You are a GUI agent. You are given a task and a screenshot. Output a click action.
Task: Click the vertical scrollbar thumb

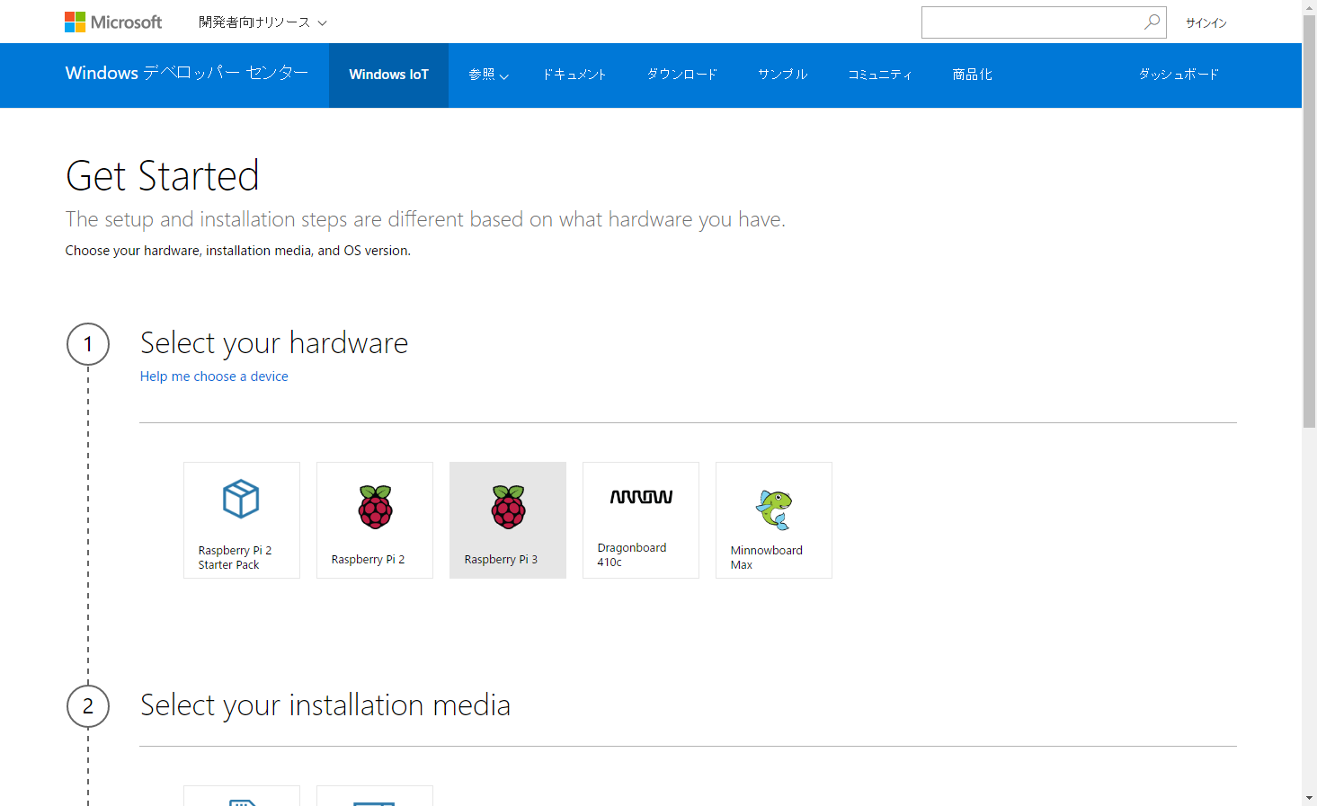(x=1309, y=221)
